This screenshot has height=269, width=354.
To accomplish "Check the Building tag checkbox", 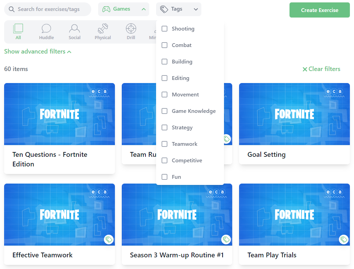I will pyautogui.click(x=165, y=62).
